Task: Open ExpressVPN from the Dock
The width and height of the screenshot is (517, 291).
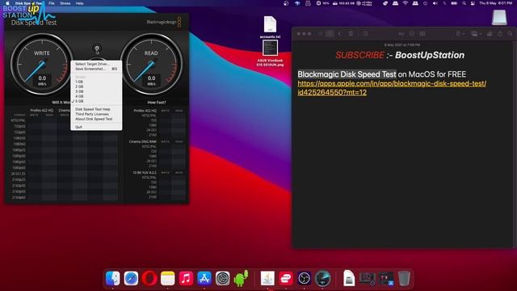Action: pyautogui.click(x=286, y=278)
